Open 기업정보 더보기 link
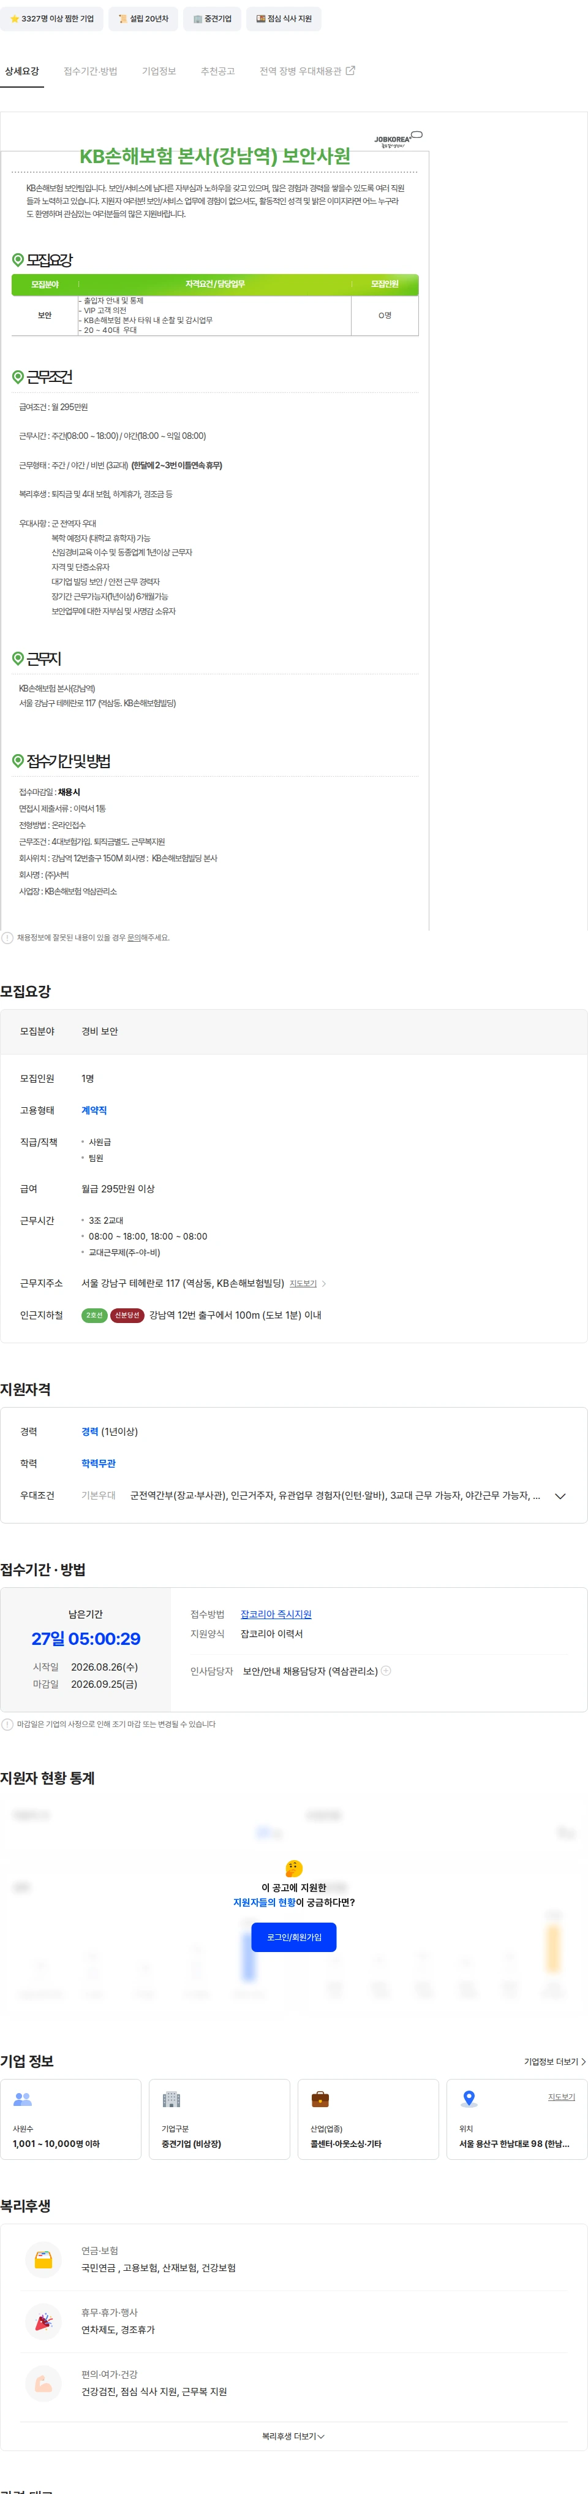This screenshot has width=588, height=2494. (x=554, y=2062)
